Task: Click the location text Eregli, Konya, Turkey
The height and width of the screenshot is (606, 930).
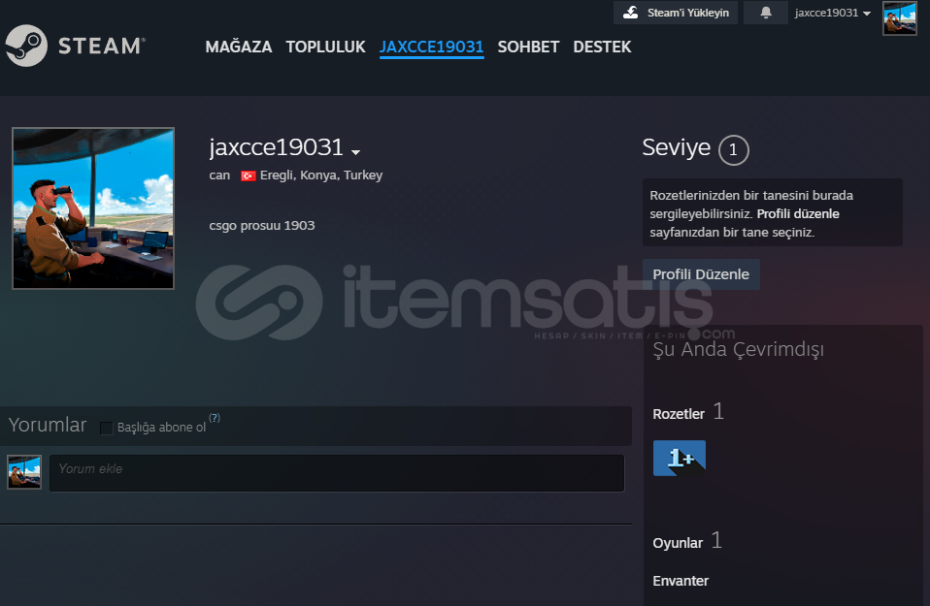Action: click(321, 175)
